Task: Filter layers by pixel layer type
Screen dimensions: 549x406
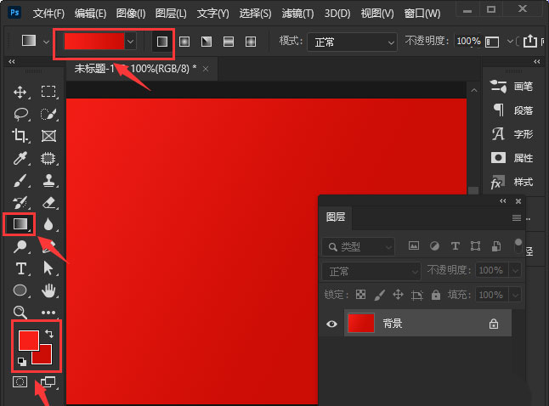Action: pyautogui.click(x=414, y=245)
